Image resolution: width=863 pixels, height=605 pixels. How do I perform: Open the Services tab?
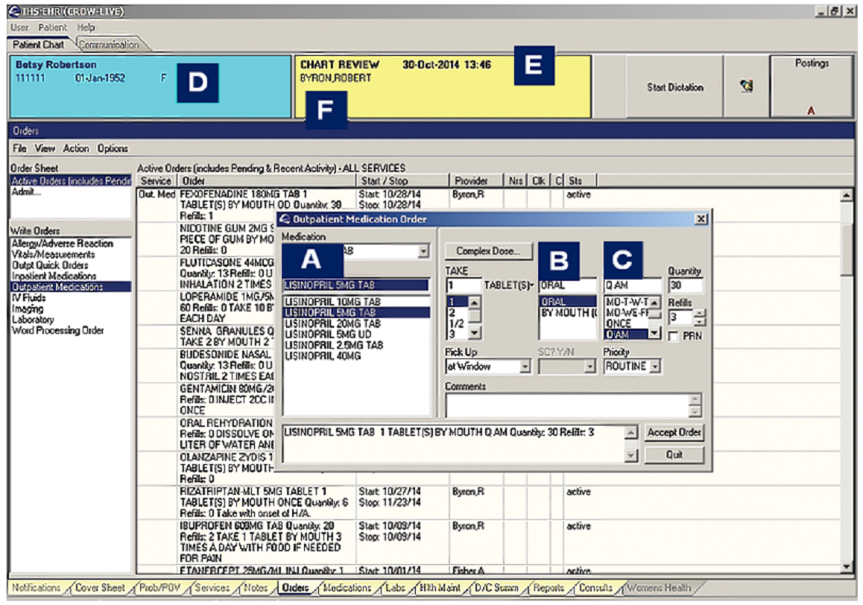pyautogui.click(x=212, y=588)
